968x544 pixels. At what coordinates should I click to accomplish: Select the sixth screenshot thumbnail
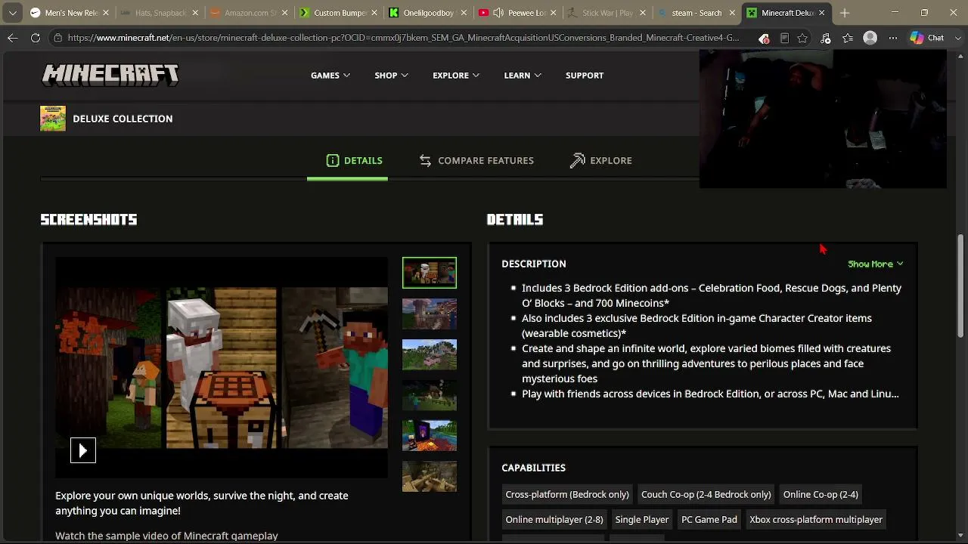(430, 477)
